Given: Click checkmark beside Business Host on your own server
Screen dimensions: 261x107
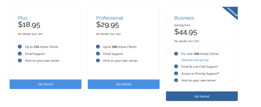Looking at the screenshot, I should (176, 80).
